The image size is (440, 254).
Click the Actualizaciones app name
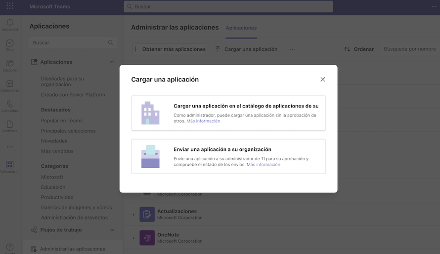(177, 211)
